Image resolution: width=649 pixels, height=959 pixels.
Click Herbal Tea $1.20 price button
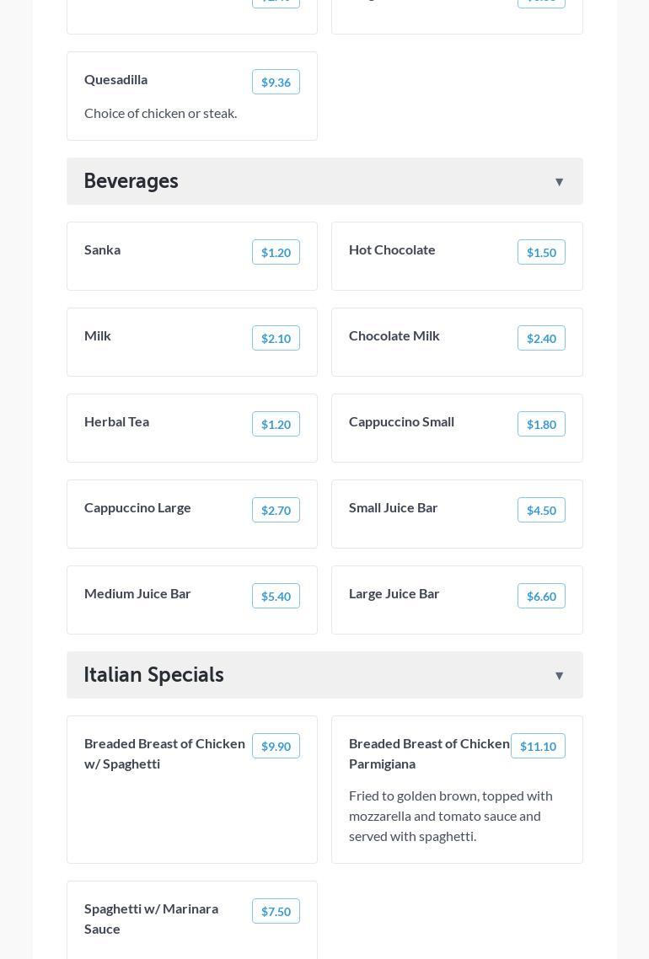click(x=276, y=424)
